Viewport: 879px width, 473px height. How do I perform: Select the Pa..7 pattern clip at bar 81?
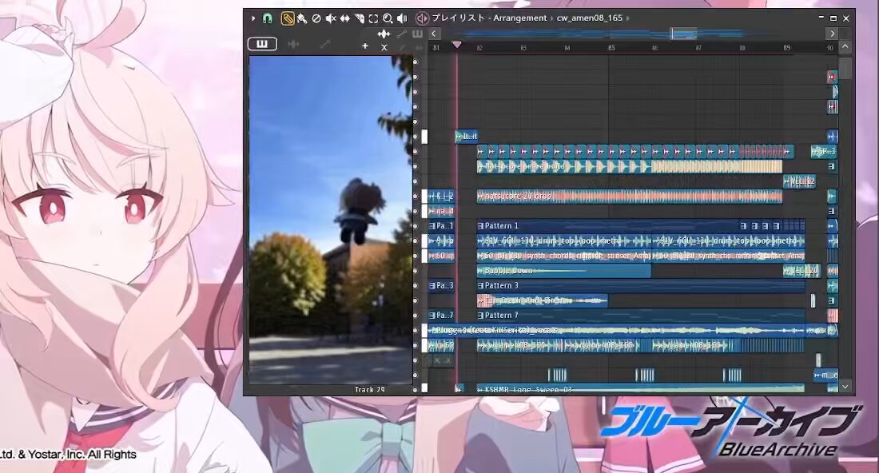[441, 316]
